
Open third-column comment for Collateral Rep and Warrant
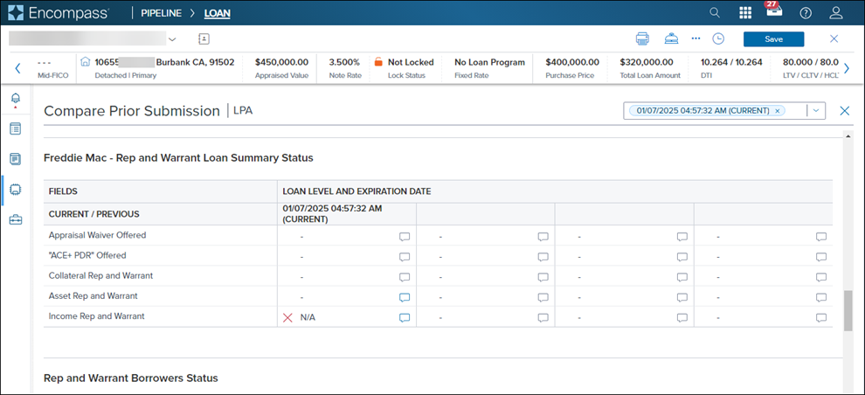click(682, 277)
